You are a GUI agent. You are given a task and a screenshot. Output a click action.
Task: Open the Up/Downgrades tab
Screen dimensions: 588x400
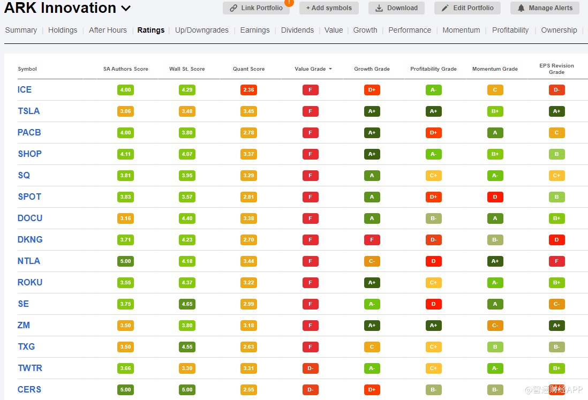point(202,30)
